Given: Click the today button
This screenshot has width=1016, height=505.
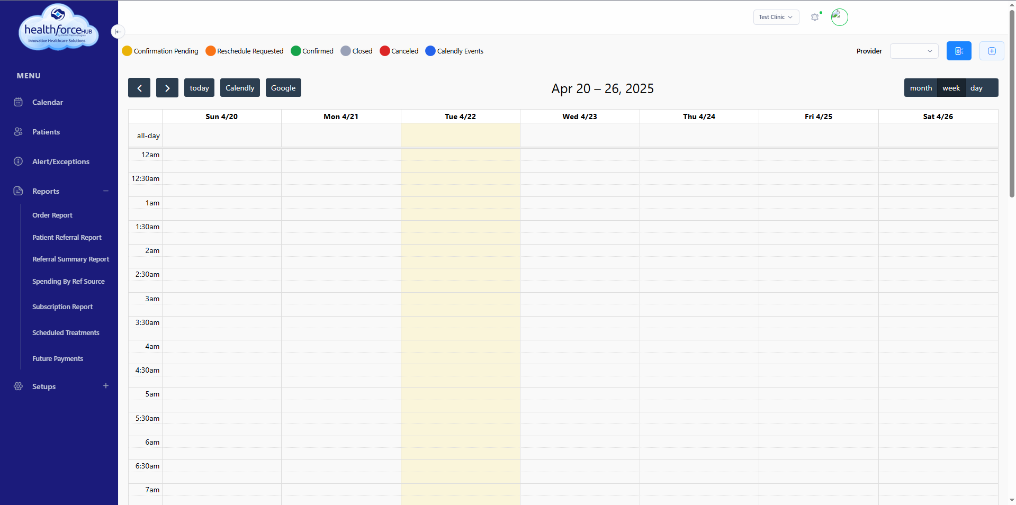Looking at the screenshot, I should 199,87.
